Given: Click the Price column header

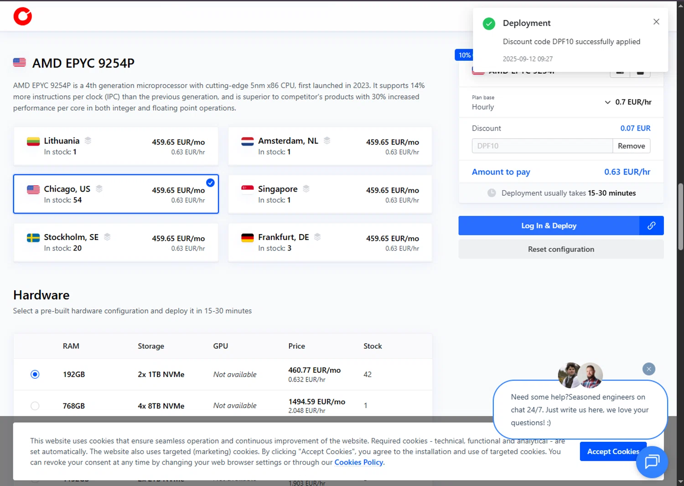Looking at the screenshot, I should click(x=296, y=346).
